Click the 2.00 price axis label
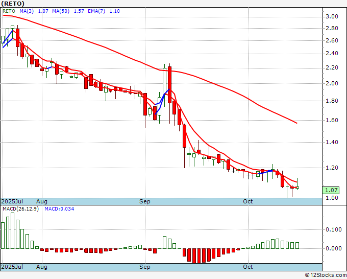Viewport: 347px width, 279px height. pos(332,83)
